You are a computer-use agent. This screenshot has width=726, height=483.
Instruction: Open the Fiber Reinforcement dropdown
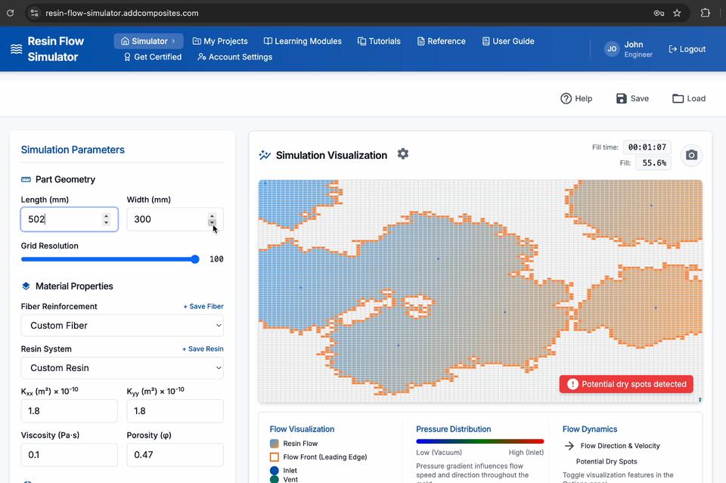pyautogui.click(x=122, y=326)
